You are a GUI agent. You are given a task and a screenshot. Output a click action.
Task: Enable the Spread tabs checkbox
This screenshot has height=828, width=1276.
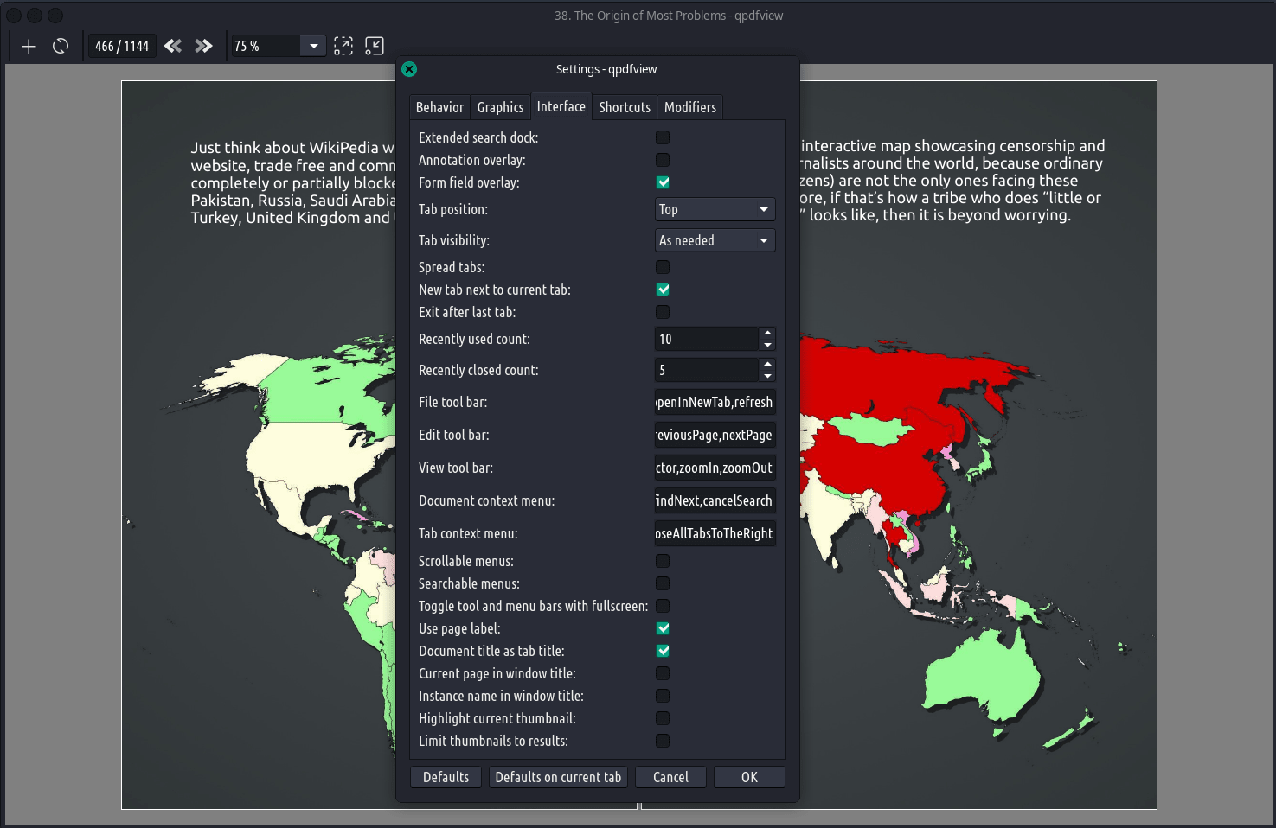pos(663,267)
